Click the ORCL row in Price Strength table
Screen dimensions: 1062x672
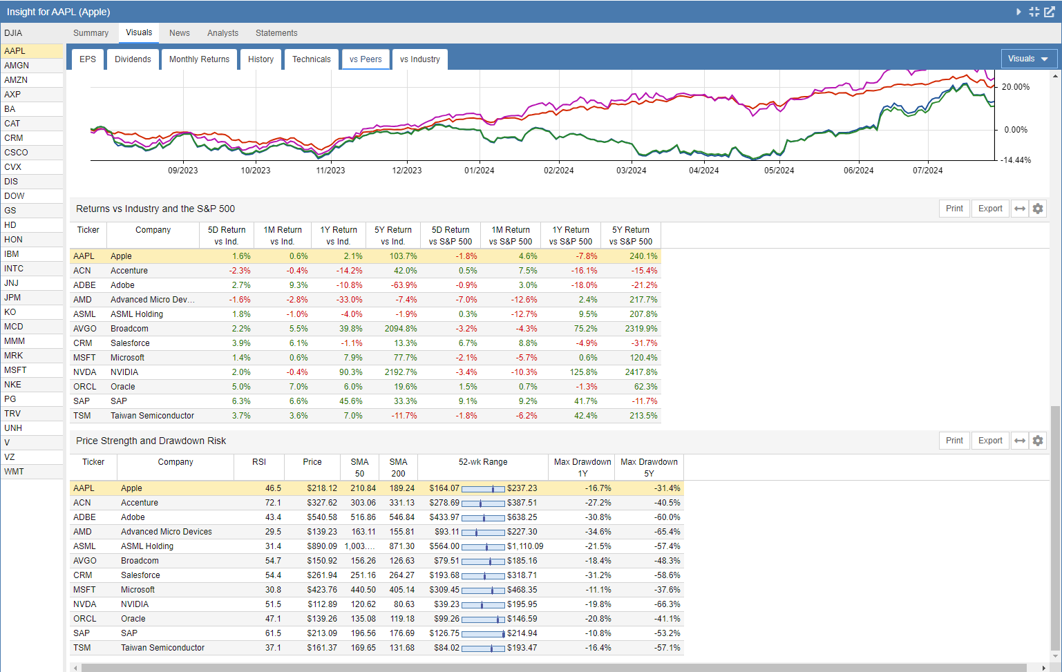(x=377, y=619)
